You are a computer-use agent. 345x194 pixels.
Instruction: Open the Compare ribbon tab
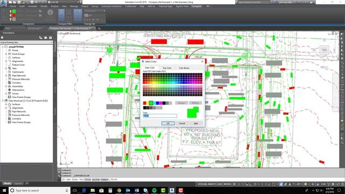[x=196, y=6]
